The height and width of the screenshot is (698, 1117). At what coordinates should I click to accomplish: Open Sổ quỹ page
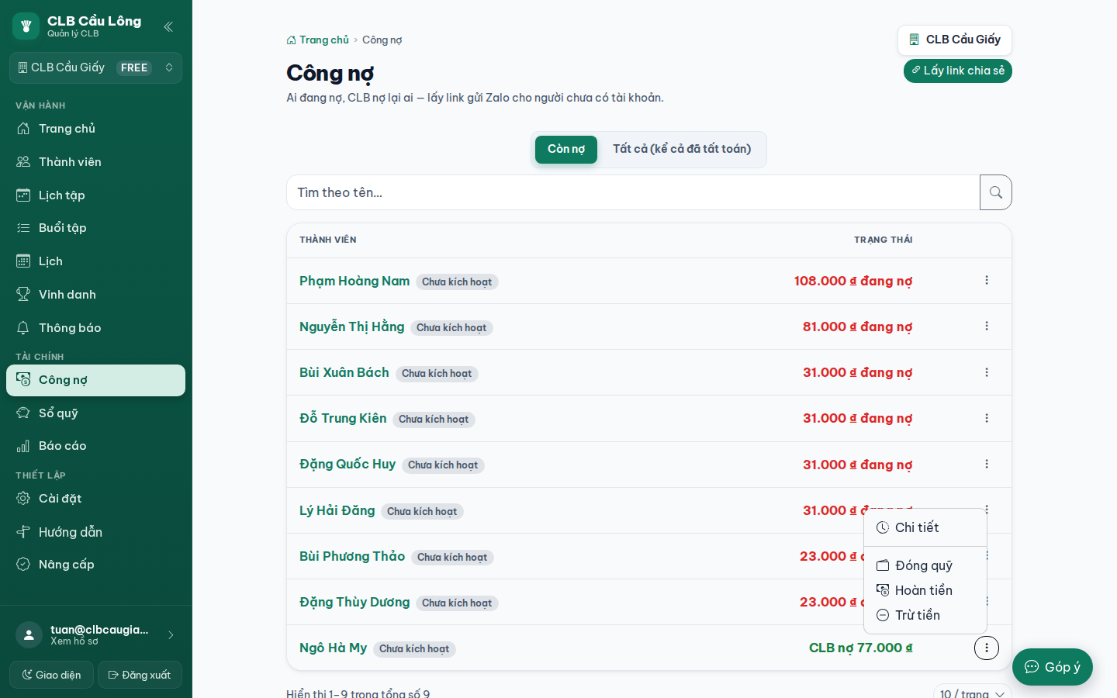point(95,413)
